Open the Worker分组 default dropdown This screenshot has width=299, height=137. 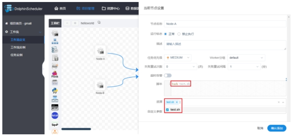(246, 58)
